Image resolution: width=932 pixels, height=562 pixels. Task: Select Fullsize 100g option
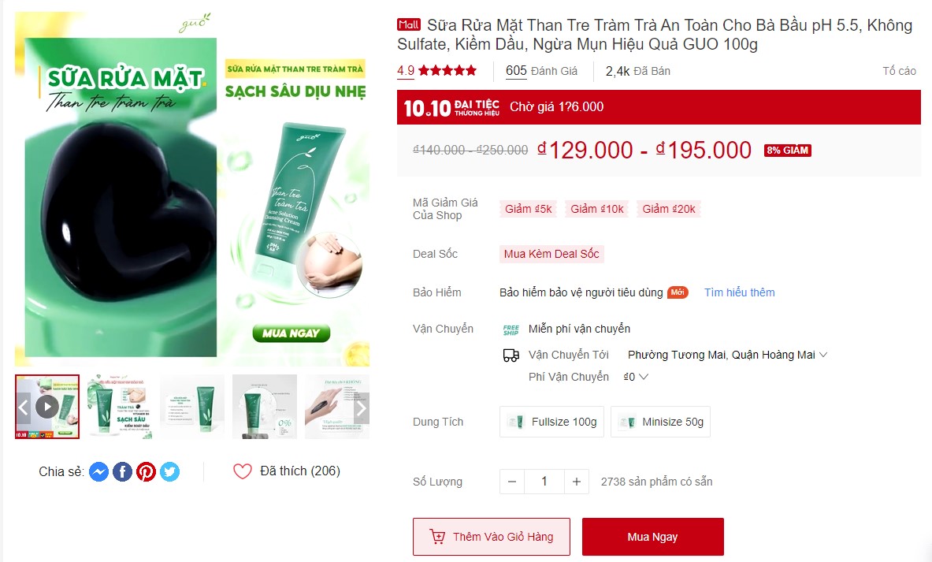551,422
